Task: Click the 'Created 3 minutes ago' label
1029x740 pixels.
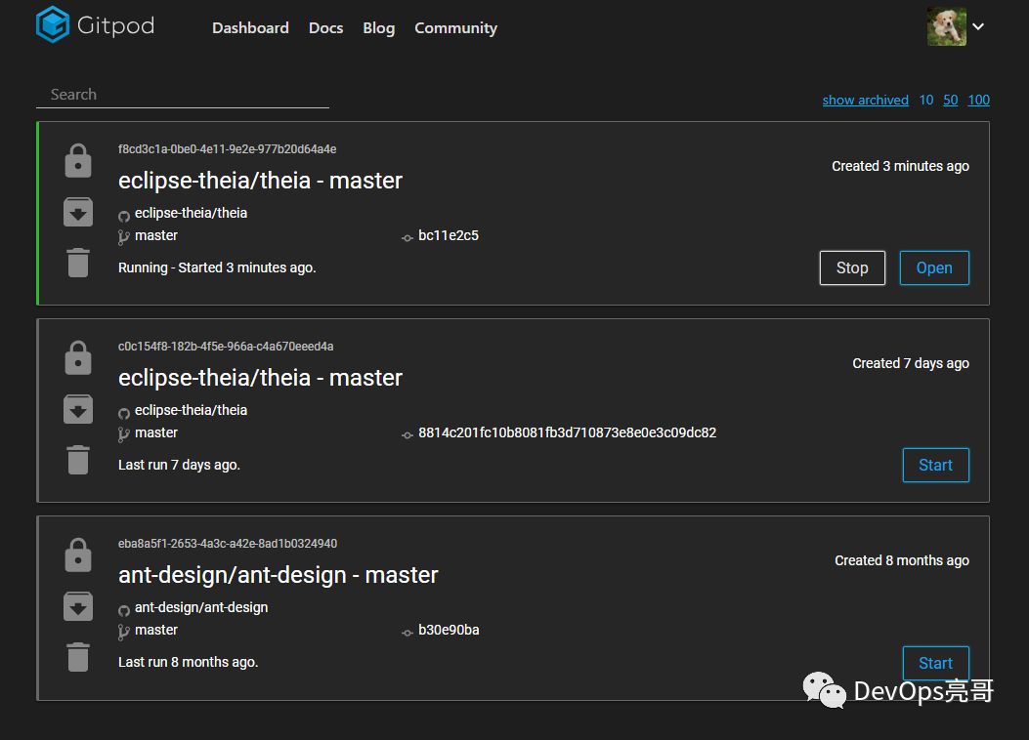Action: coord(900,167)
